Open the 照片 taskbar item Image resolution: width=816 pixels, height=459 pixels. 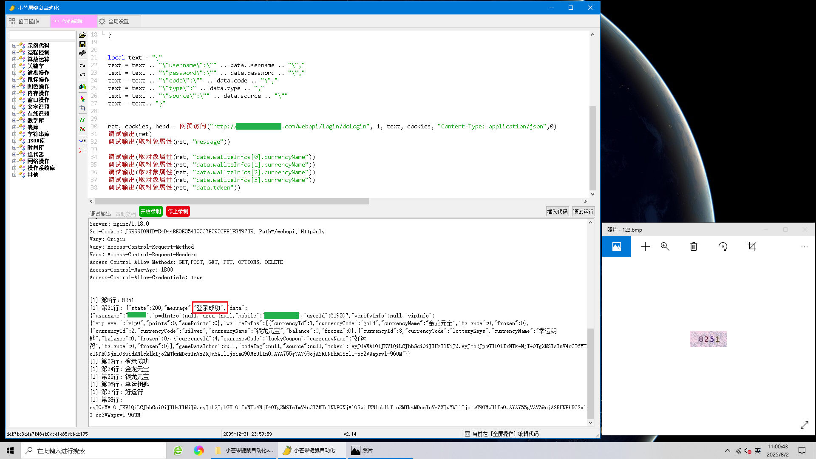coord(380,450)
